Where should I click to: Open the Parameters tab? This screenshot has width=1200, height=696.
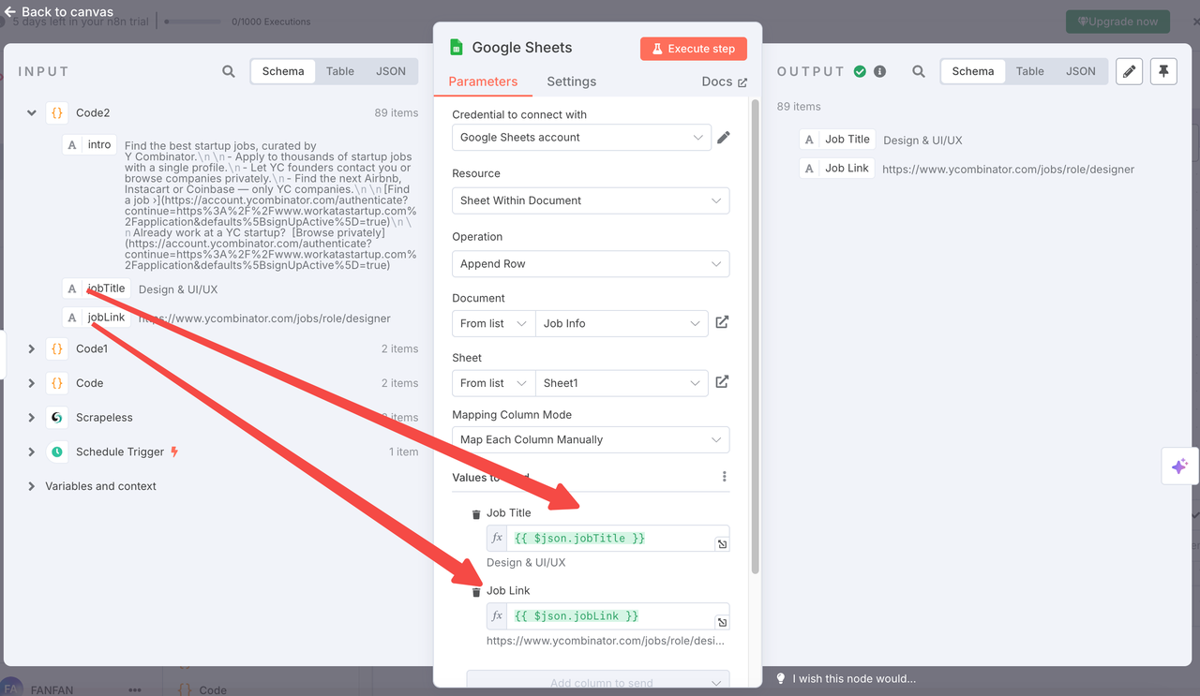(483, 81)
